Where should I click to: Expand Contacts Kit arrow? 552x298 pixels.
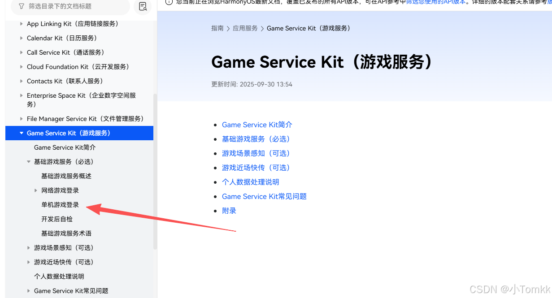pos(22,81)
